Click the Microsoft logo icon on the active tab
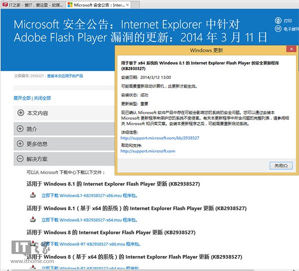This screenshot has height=271, width=299. tap(70, 4)
